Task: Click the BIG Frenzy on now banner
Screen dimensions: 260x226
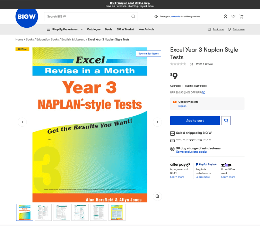Action: (130, 3)
